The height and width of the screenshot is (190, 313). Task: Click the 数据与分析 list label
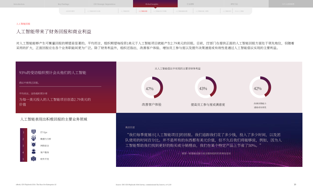click(x=46, y=139)
